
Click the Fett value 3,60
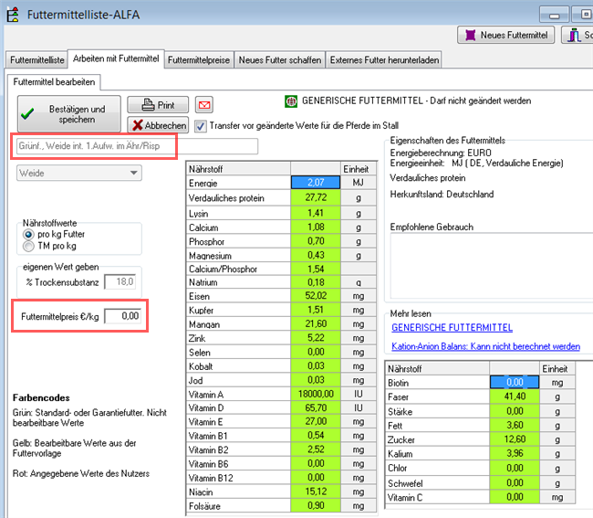(515, 425)
